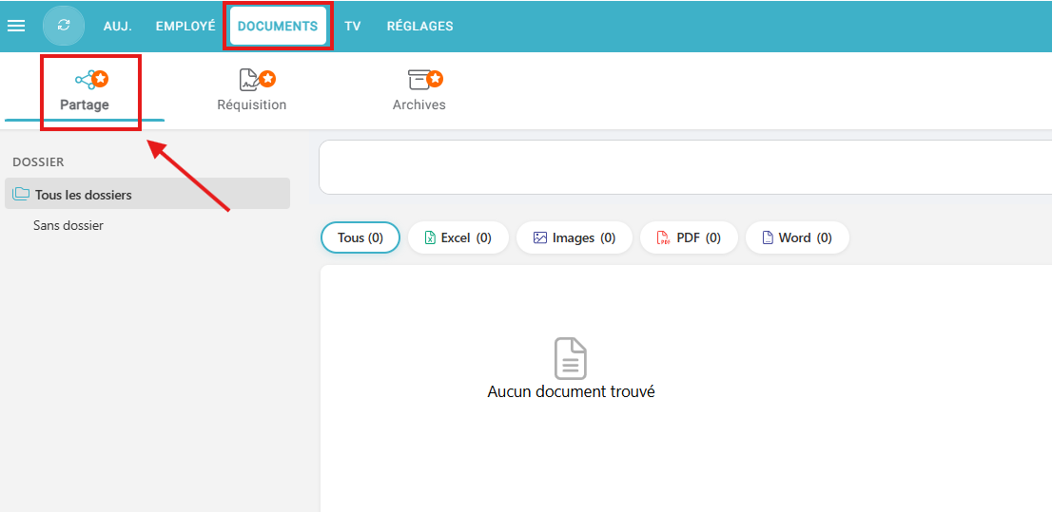The height and width of the screenshot is (512, 1052).
Task: Select the Tous (0) filter chip
Action: point(360,237)
